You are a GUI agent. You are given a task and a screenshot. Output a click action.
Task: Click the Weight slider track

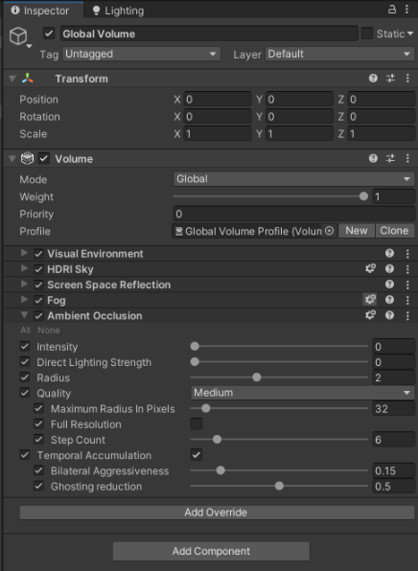[270, 196]
